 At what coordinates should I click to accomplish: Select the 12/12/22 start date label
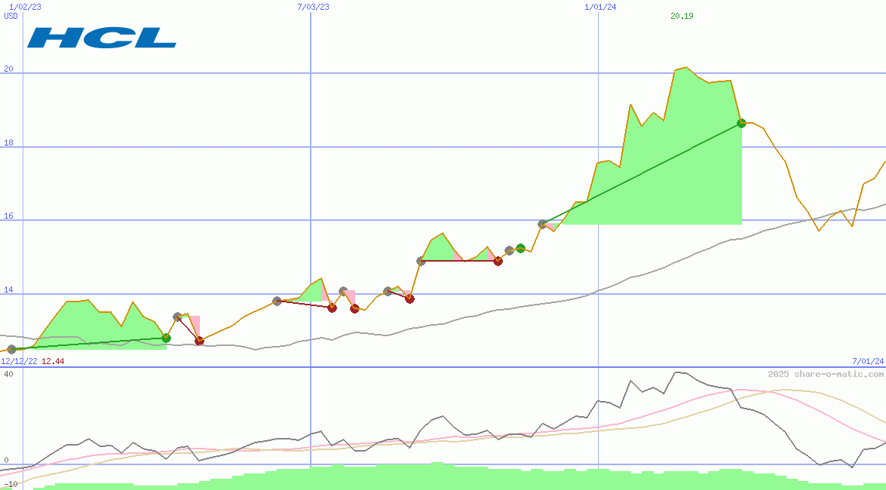tap(20, 360)
